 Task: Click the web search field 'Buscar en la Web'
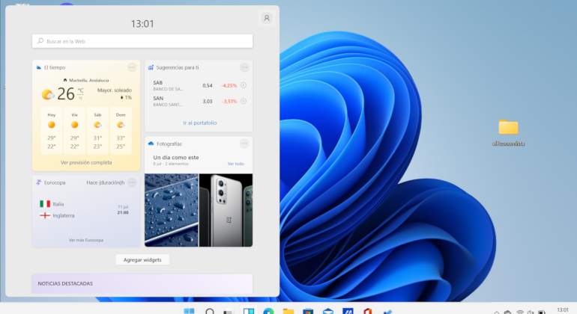pos(142,41)
